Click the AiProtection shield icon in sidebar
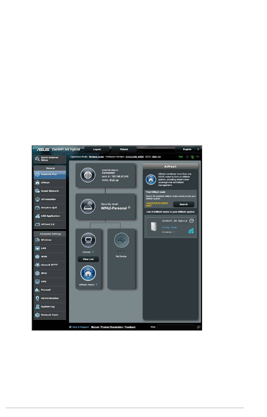The image size is (267, 417). pyautogui.click(x=37, y=199)
